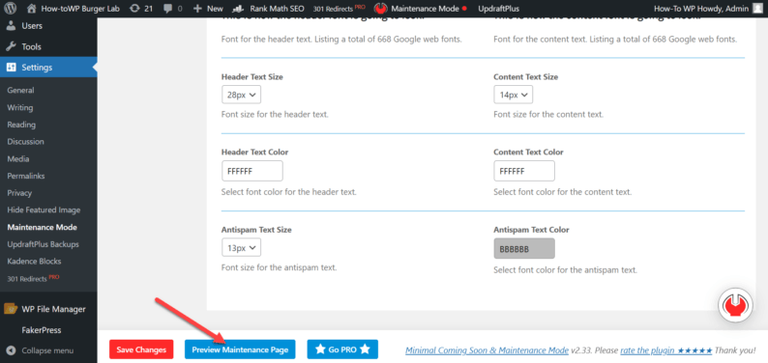The width and height of the screenshot is (768, 363).
Task: Go to Reading settings submenu
Action: pyautogui.click(x=21, y=125)
